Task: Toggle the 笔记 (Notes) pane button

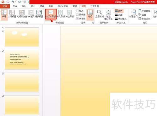Action: click(90, 14)
